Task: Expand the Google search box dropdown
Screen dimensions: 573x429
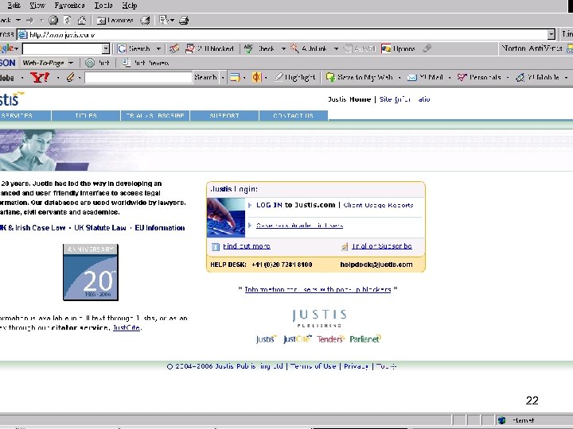Action: (x=106, y=48)
